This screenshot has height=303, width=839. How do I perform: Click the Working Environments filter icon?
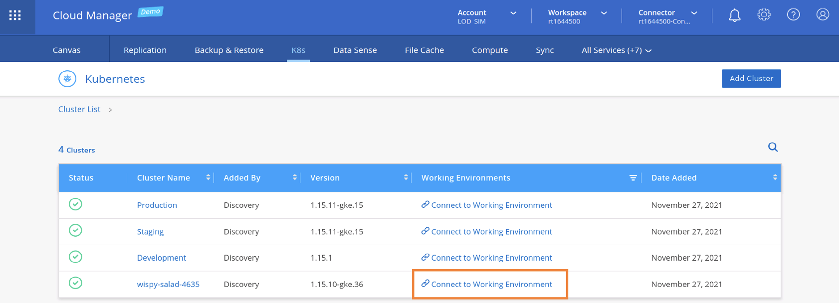(x=633, y=178)
